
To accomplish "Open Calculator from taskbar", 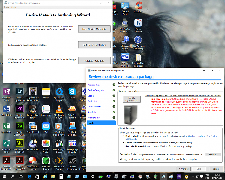I will pyautogui.click(x=61, y=177).
